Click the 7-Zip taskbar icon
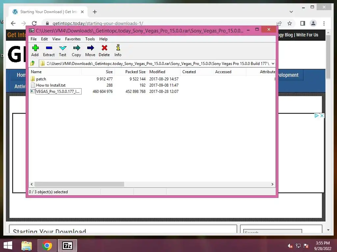The image size is (337, 252). tap(67, 245)
